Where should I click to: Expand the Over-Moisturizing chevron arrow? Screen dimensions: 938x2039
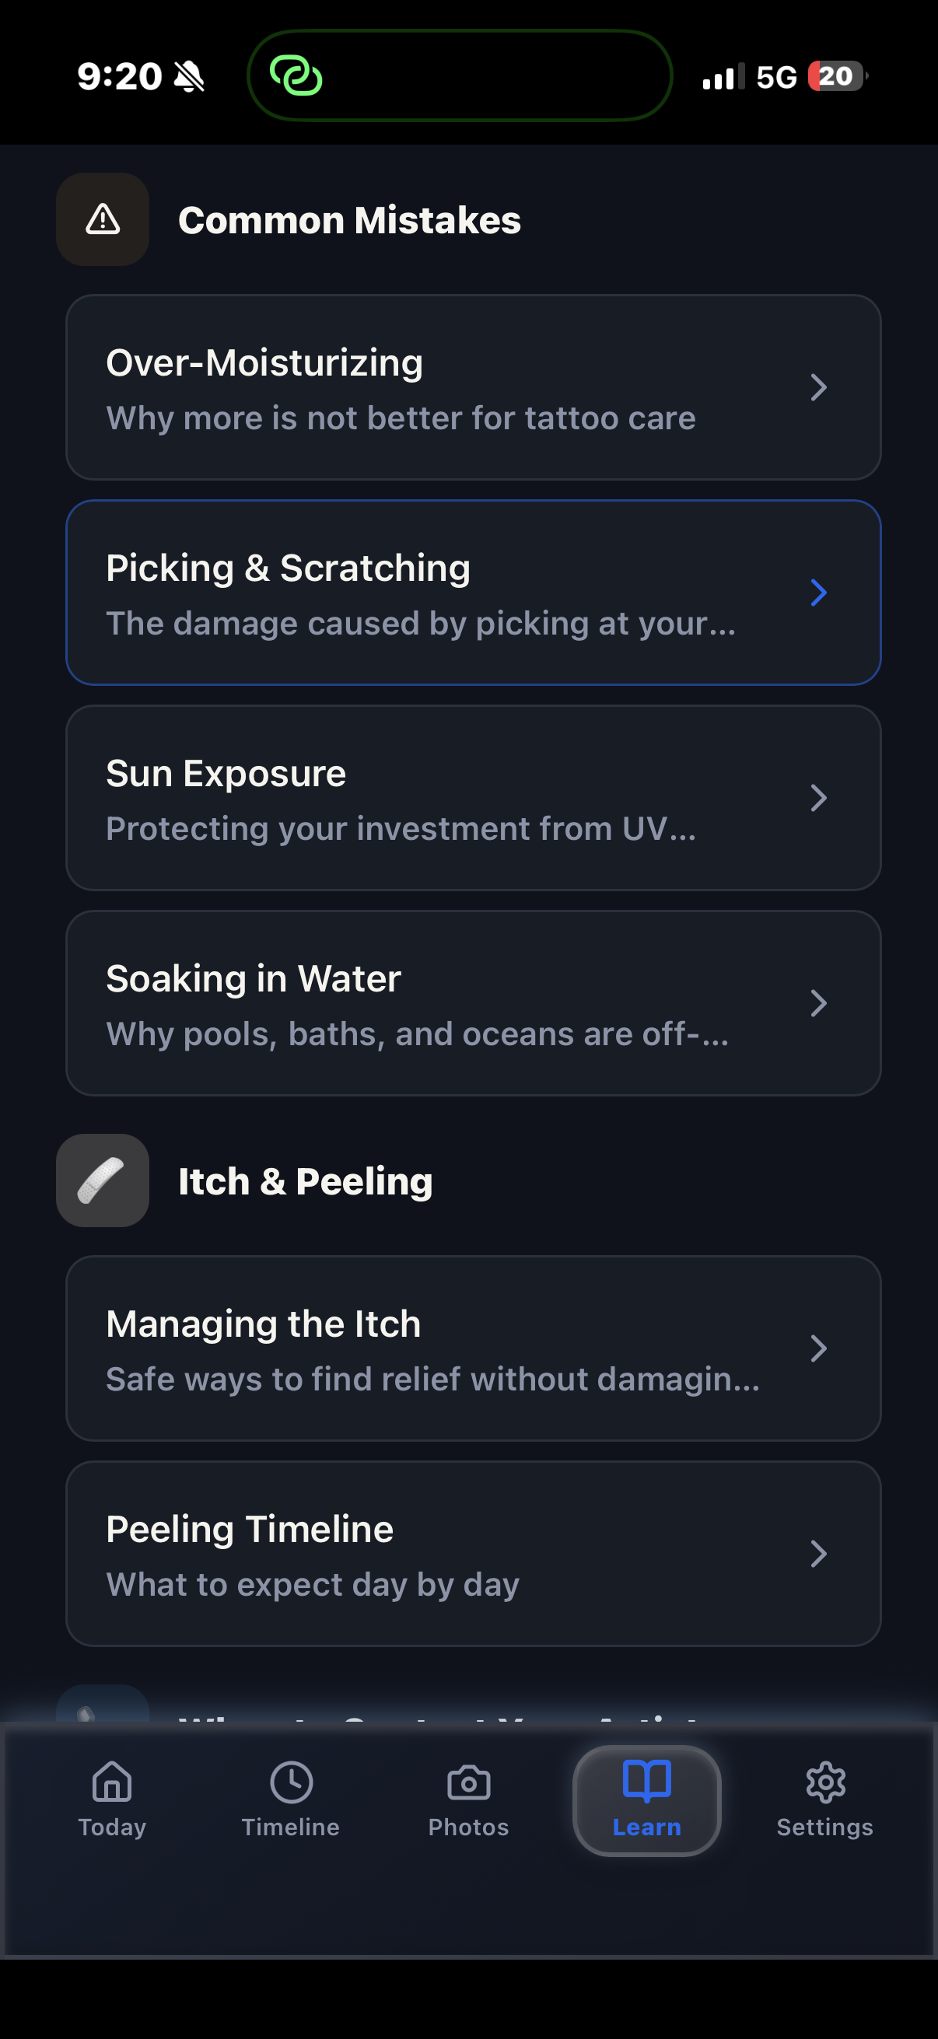tap(818, 387)
